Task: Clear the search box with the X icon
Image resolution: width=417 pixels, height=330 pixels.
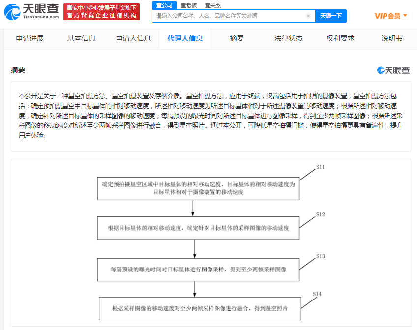Action: click(x=308, y=16)
